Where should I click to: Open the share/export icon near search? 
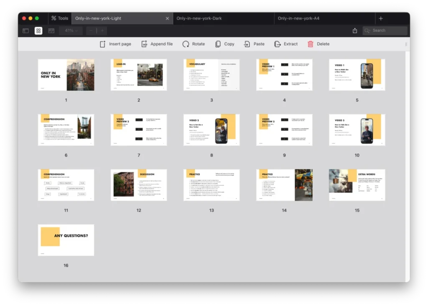point(355,31)
